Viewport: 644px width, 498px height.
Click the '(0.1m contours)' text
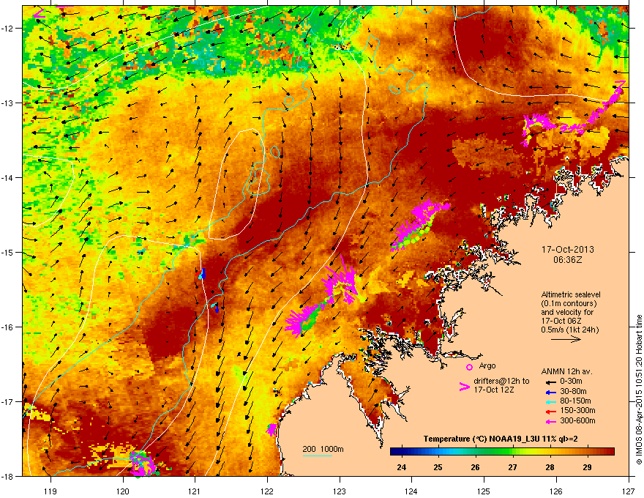point(569,303)
